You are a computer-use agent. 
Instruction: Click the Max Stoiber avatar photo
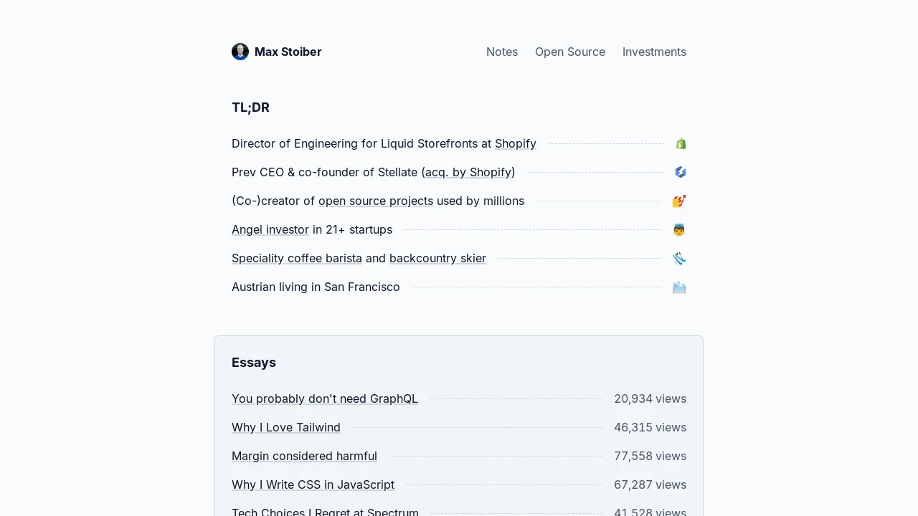[240, 52]
